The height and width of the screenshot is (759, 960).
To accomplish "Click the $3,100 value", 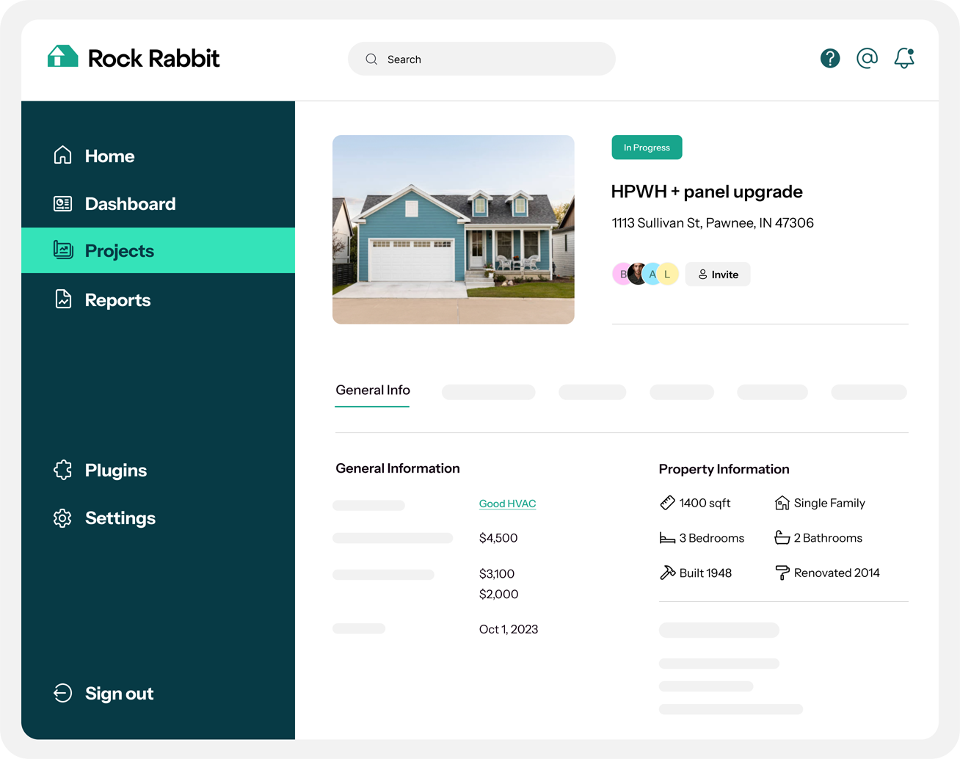I will (x=497, y=574).
